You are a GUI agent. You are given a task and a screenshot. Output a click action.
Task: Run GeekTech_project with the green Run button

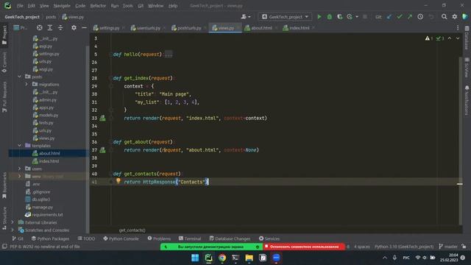tap(319, 17)
